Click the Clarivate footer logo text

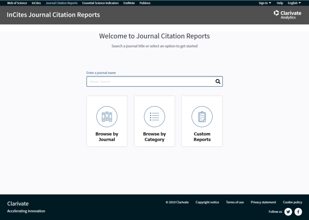coord(18,204)
